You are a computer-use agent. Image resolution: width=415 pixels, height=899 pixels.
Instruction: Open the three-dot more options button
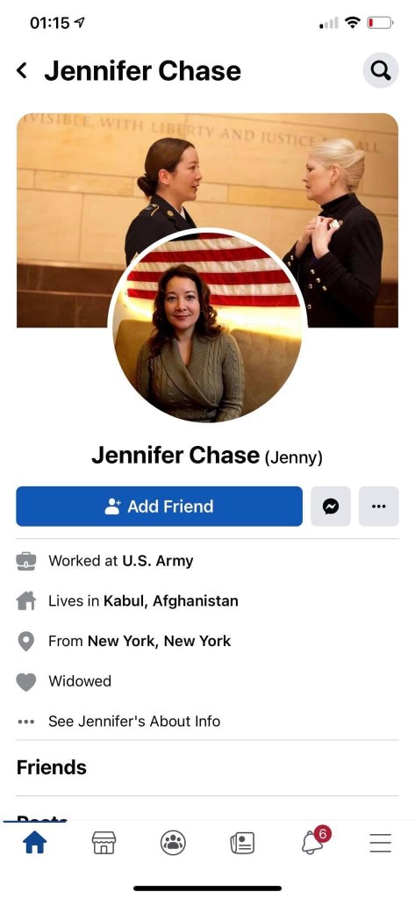378,507
